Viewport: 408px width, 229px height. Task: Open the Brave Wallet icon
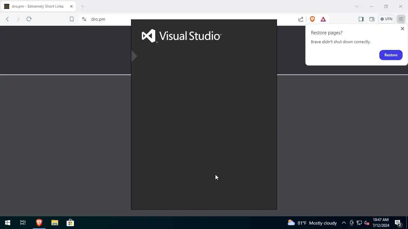click(x=372, y=19)
